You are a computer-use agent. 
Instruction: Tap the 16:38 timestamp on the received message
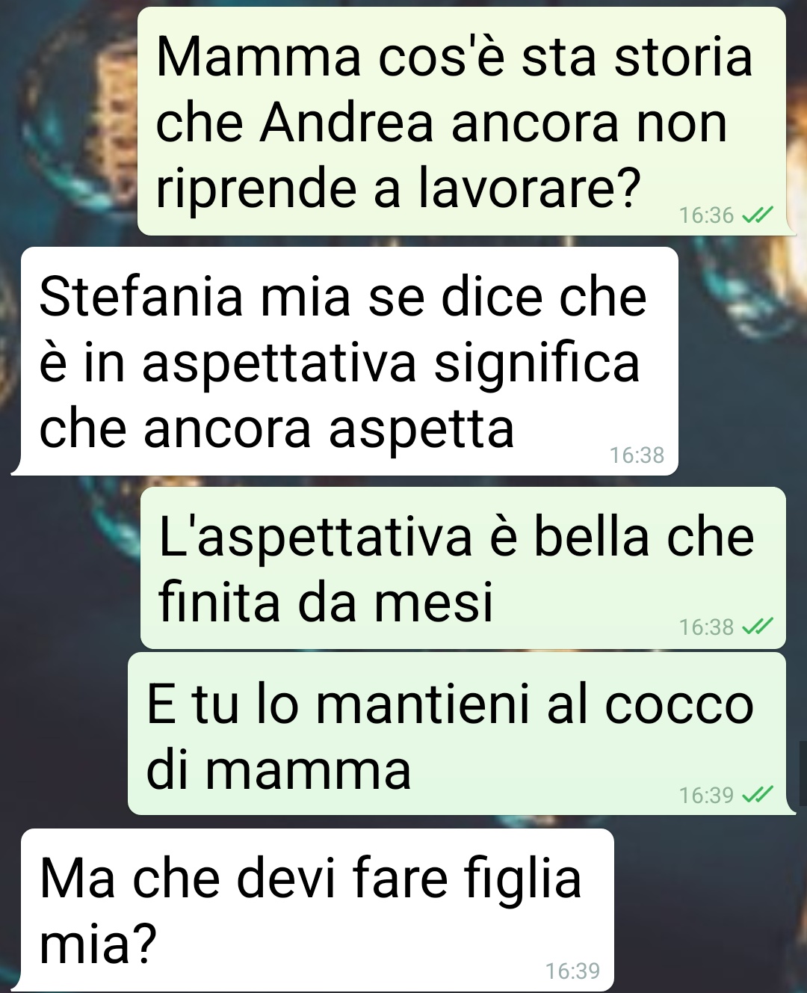(637, 455)
